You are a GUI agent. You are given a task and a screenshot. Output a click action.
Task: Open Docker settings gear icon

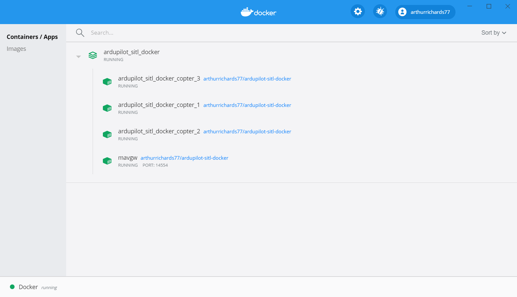point(358,12)
